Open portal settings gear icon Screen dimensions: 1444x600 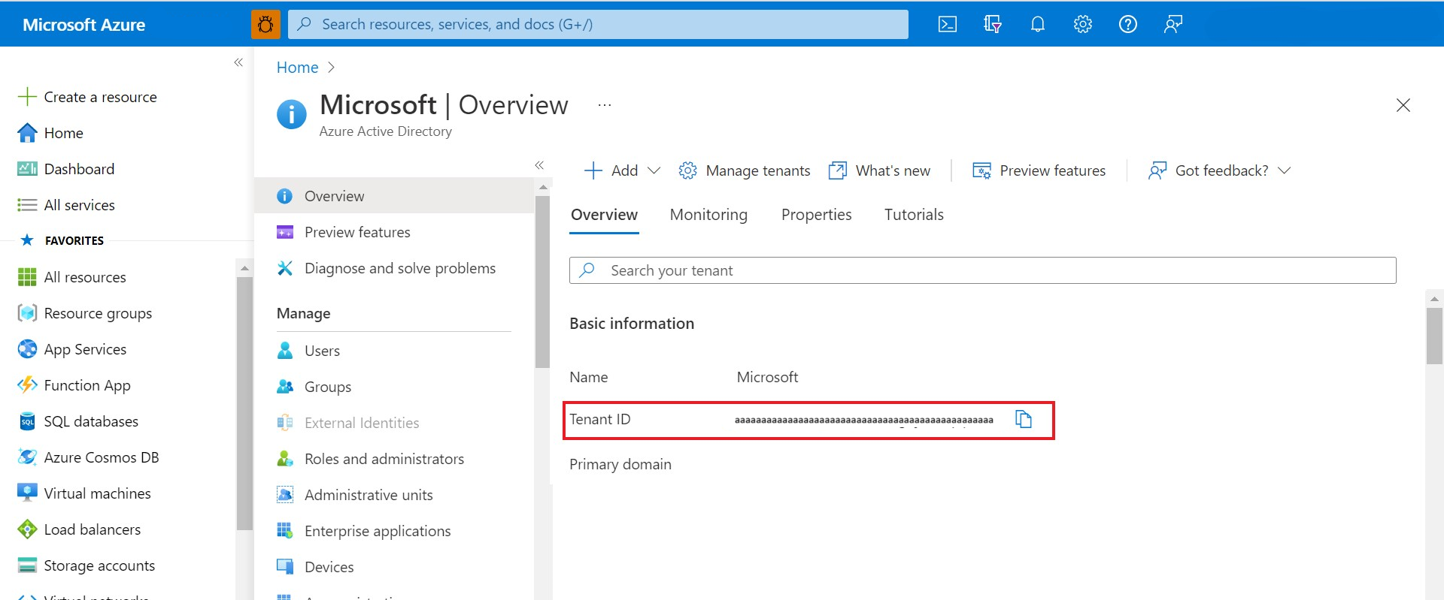point(1083,24)
